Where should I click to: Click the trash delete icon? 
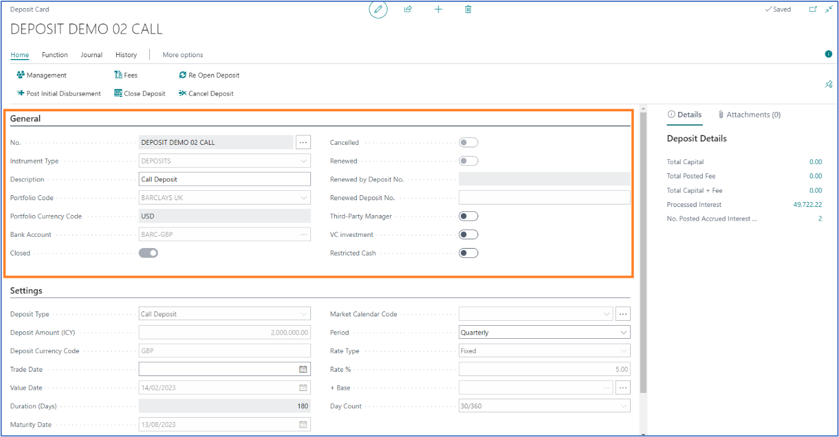click(x=468, y=9)
